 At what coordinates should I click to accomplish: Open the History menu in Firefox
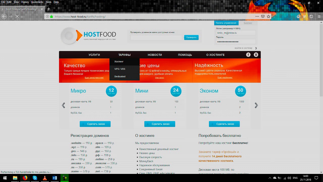pyautogui.click(x=25, y=2)
